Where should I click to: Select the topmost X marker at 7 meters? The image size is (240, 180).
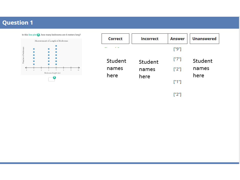click(x=56, y=46)
